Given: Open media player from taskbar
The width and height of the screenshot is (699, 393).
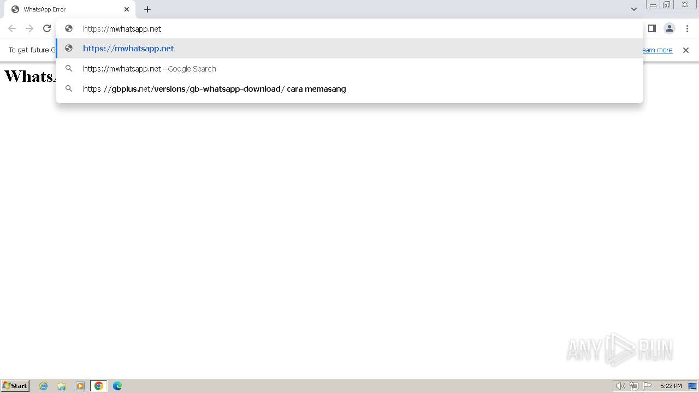Looking at the screenshot, I should point(80,386).
